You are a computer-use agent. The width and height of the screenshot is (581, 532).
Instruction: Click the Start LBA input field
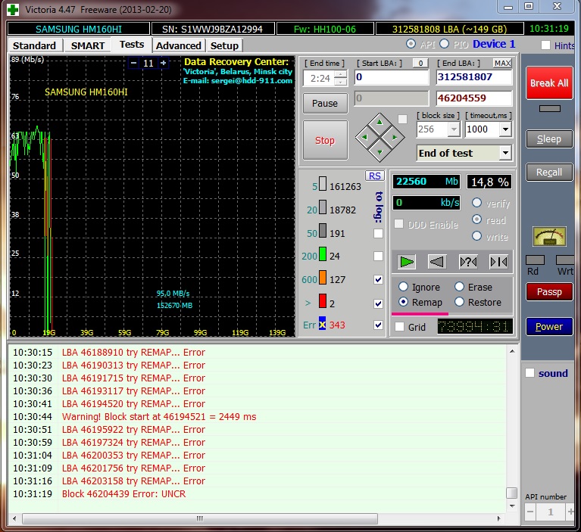[x=391, y=77]
